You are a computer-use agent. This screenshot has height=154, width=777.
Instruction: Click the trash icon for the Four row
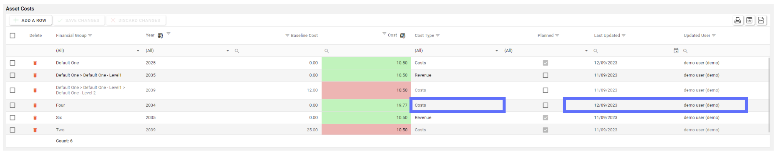pyautogui.click(x=35, y=105)
